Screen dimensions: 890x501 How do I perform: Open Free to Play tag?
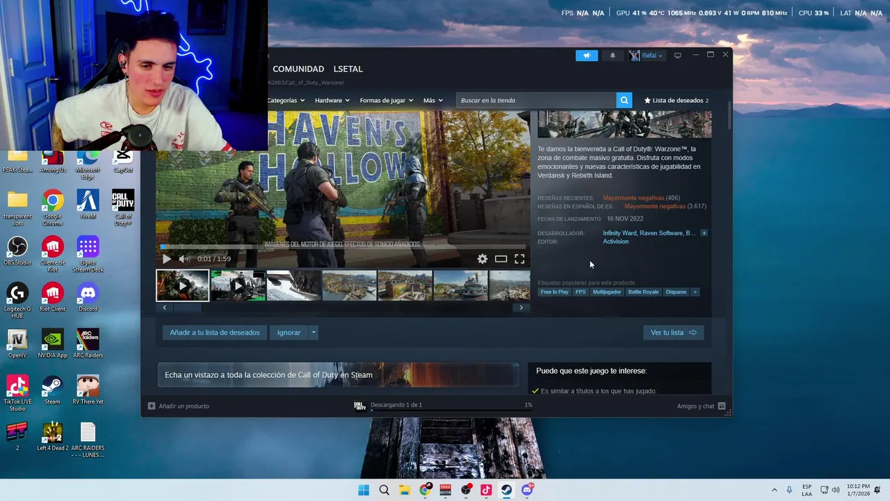point(554,292)
